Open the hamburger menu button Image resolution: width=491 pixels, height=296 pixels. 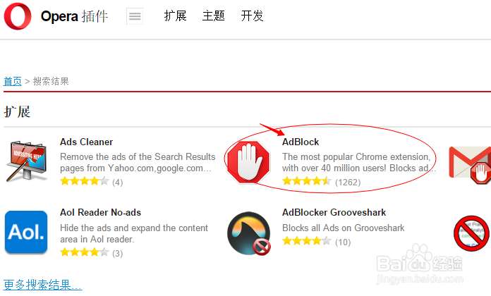pyautogui.click(x=135, y=16)
